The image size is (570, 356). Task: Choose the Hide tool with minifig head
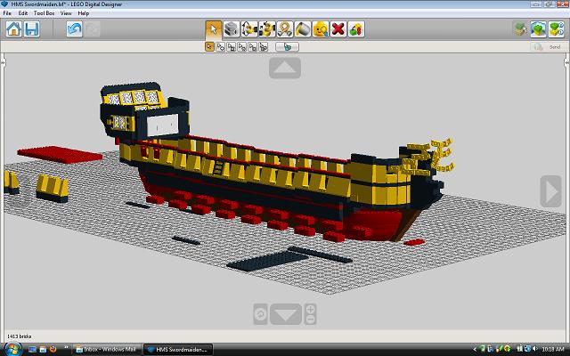click(x=321, y=29)
